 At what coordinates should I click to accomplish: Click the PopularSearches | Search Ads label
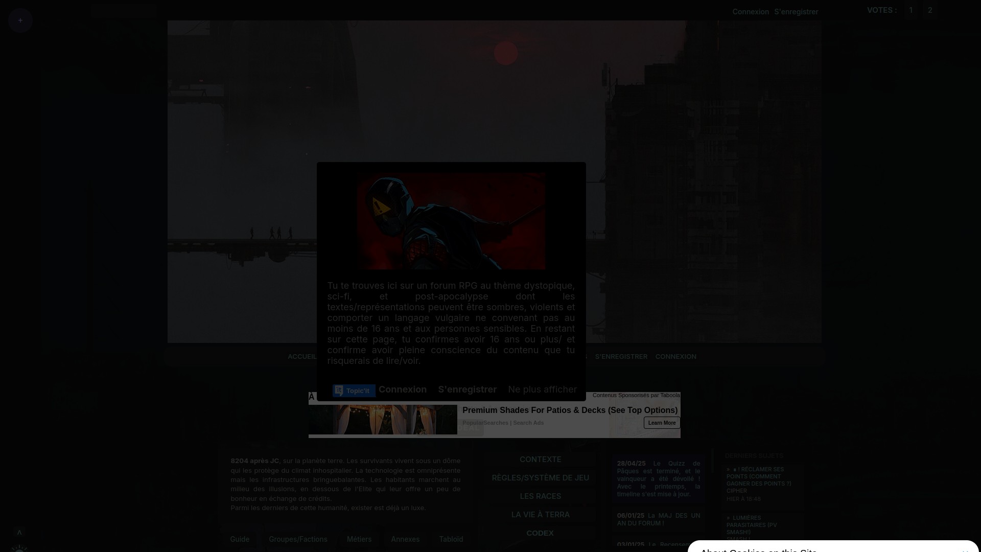[503, 423]
